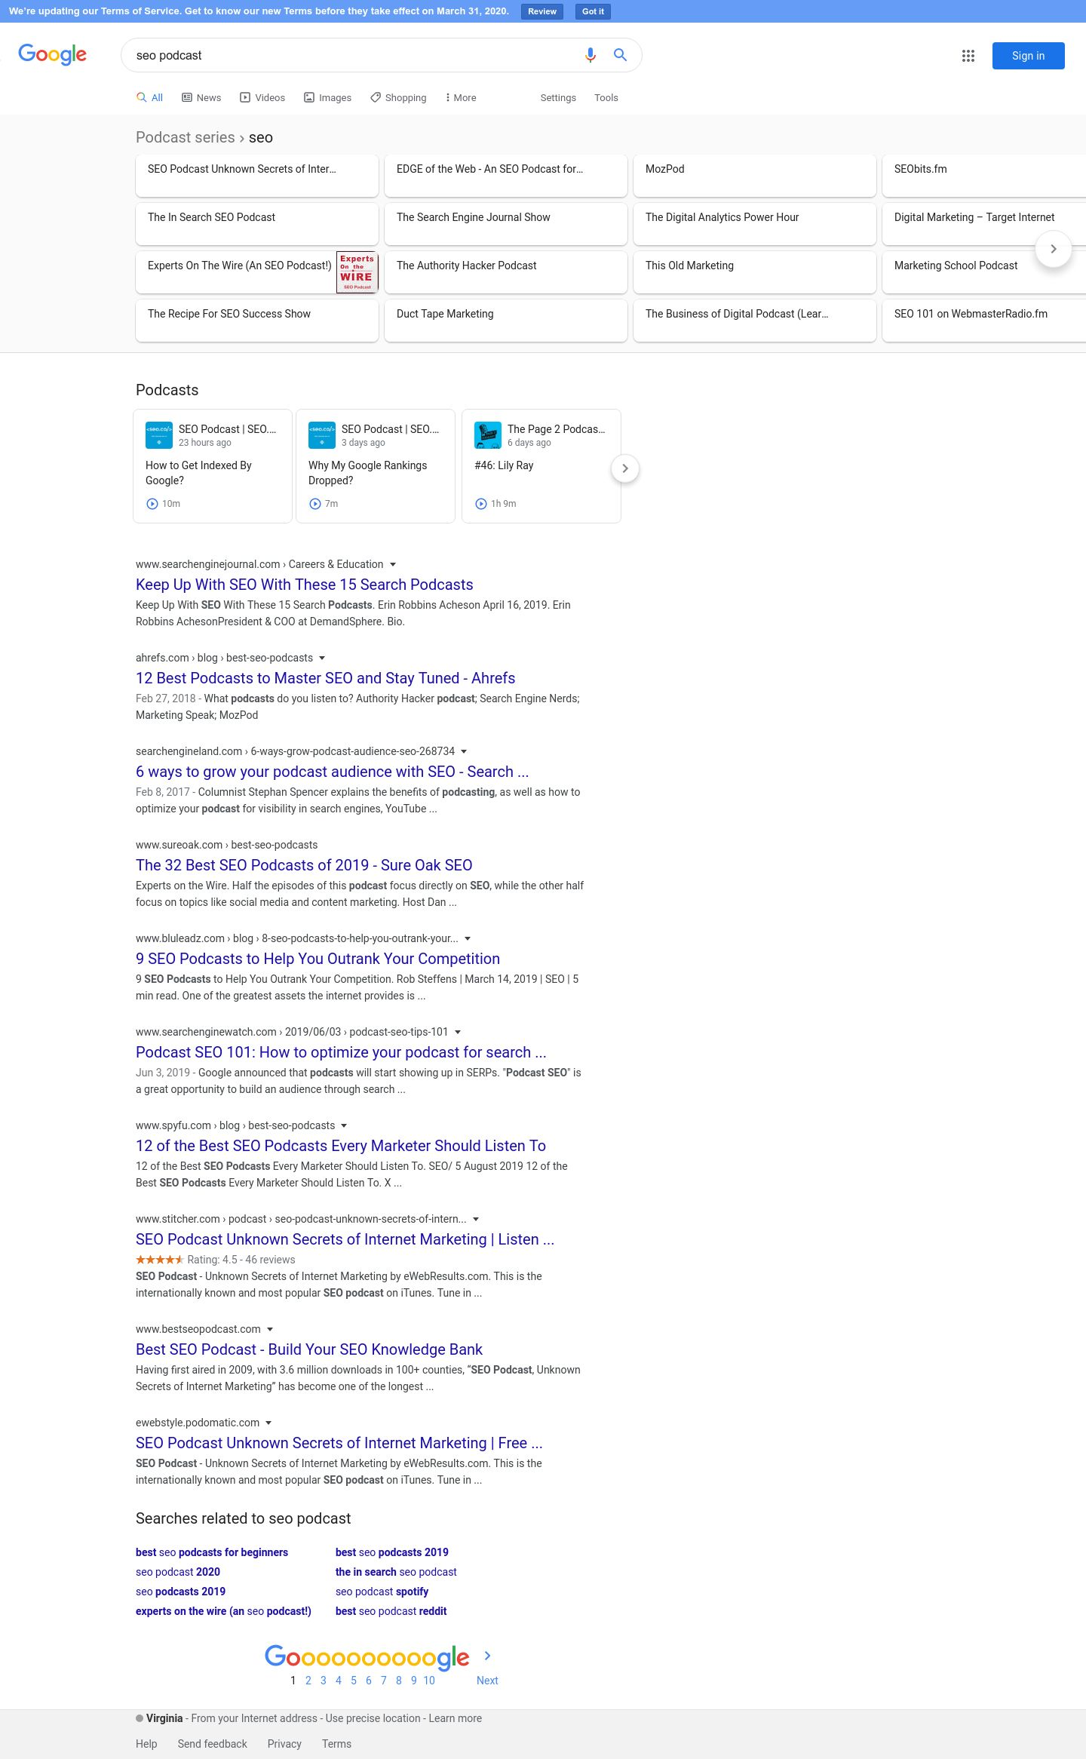Open the Best SEO Podcast Knowledge Bank result
The image size is (1086, 1759).
coord(309,1349)
